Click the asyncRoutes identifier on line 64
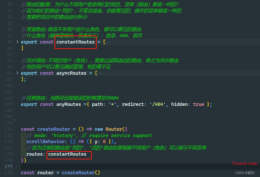The width and height of the screenshot is (260, 177). (71, 73)
